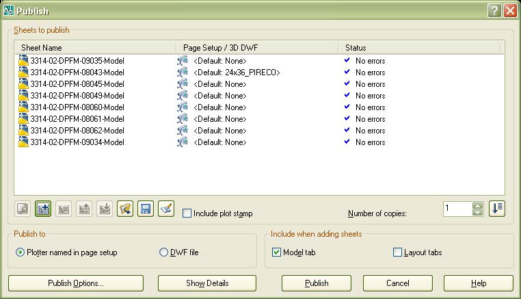This screenshot has width=521, height=299.
Task: Open Plot Stamp Settings brush icon
Action: point(166,209)
